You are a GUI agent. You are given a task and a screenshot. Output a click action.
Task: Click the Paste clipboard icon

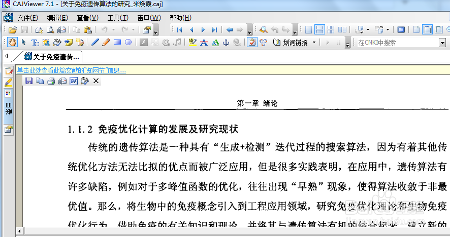[x=87, y=30]
